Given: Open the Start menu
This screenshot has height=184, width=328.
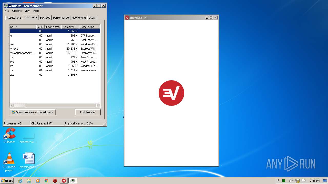Looking at the screenshot, I should coord(7,181).
